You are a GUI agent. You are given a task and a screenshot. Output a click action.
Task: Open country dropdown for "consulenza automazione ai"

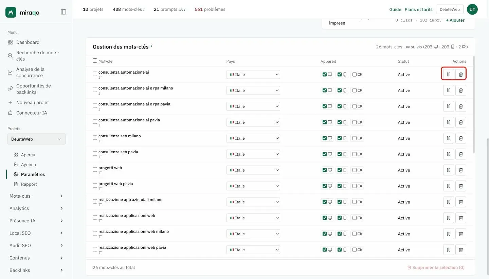[x=253, y=75]
